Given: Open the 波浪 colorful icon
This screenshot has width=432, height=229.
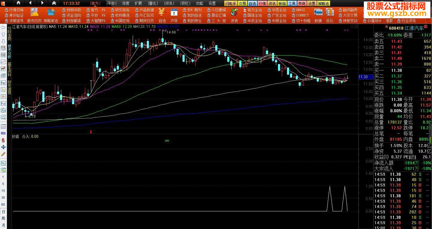Looking at the screenshot, I should [x=234, y=13].
